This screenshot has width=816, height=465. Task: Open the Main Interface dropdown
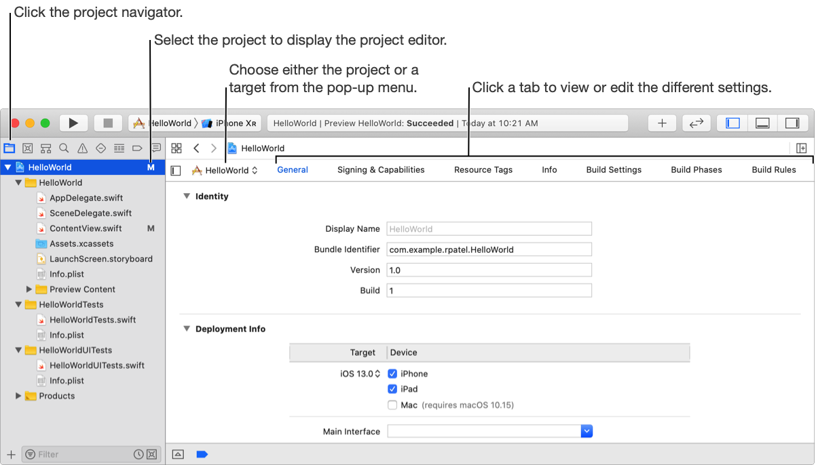tap(587, 431)
